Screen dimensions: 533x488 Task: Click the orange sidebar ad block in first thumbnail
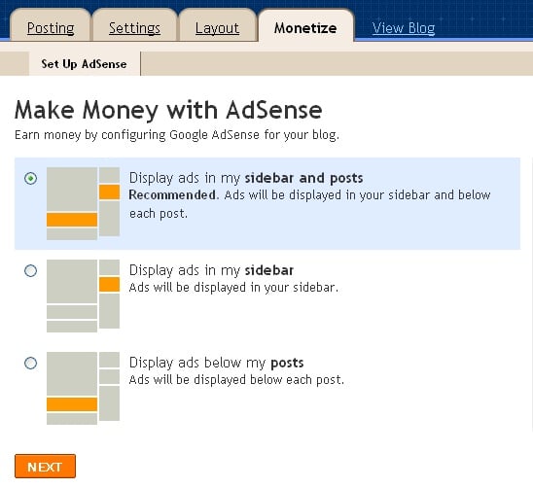[x=110, y=192]
